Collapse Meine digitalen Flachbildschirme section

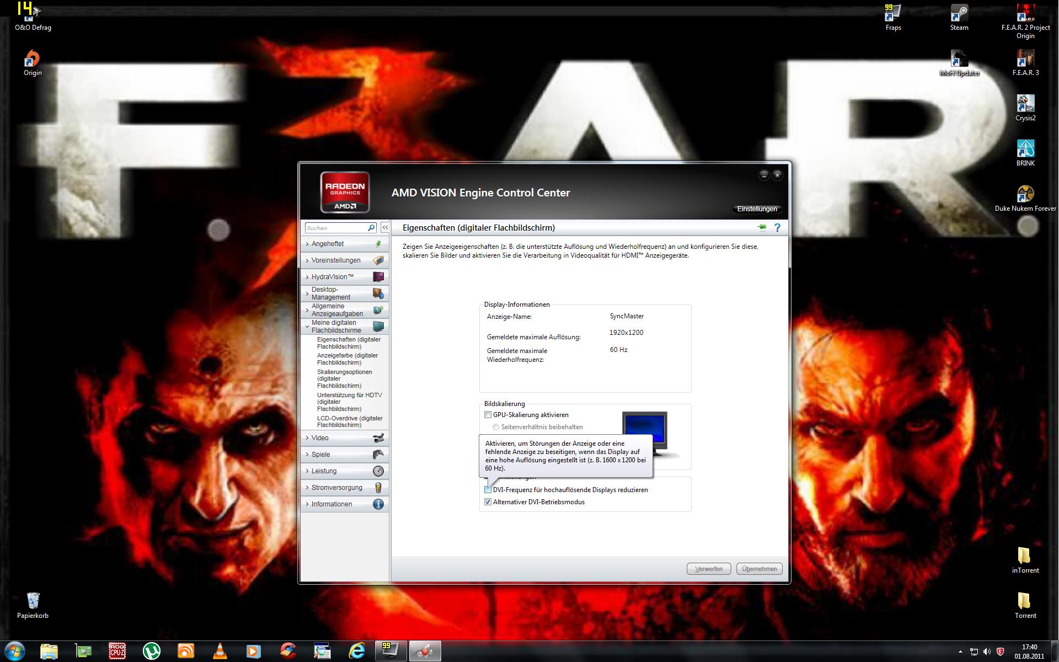coord(335,327)
